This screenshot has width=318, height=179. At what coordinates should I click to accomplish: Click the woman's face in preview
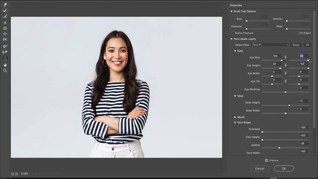point(117,55)
